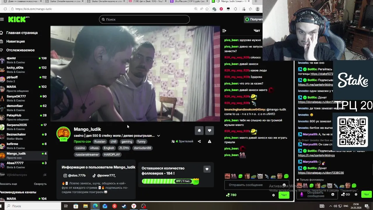Select the casino tag
The image size is (373, 210).
coord(80,148)
